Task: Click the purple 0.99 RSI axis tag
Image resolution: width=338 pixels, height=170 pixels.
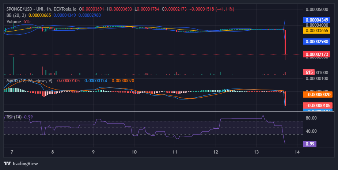Action: pyautogui.click(x=310, y=144)
